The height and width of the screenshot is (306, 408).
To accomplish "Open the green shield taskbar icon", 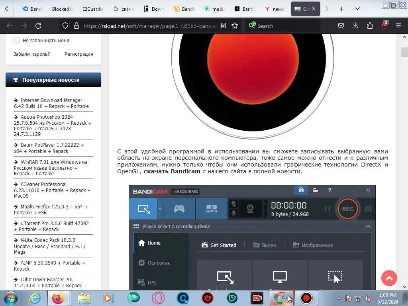I will 232,298.
